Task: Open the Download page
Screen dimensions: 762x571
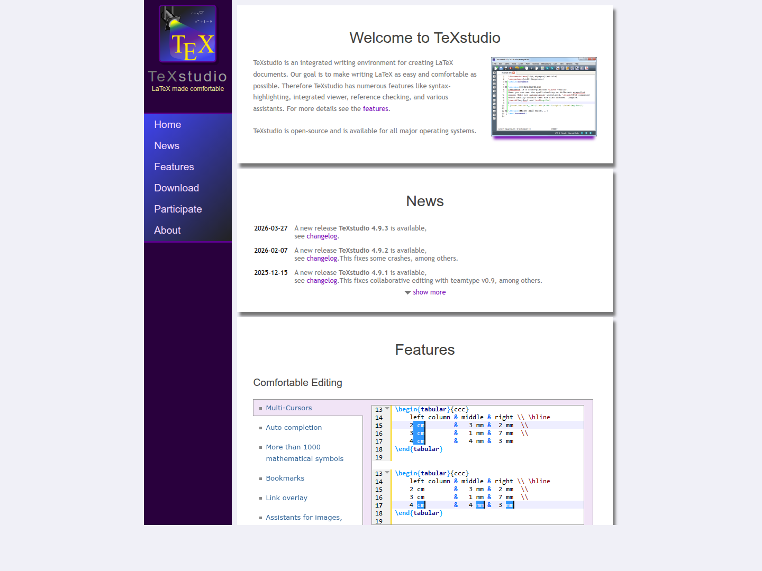Action: tap(188, 188)
